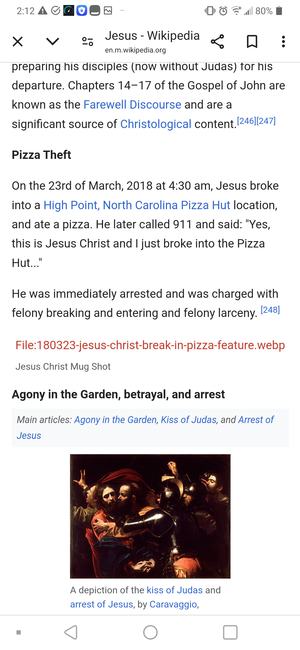The width and height of the screenshot is (300, 650).
Task: Open the Kiss of Judas main article
Action: [x=189, y=420]
